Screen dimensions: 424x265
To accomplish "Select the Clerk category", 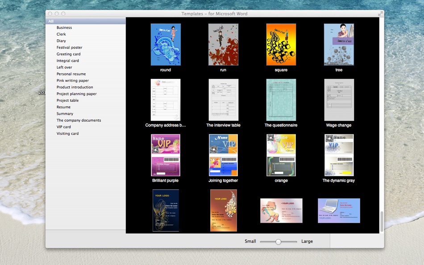I will pos(61,34).
